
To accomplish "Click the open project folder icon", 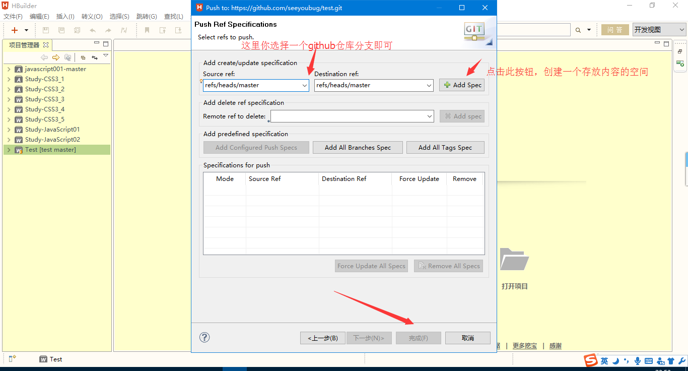I will coord(514,260).
